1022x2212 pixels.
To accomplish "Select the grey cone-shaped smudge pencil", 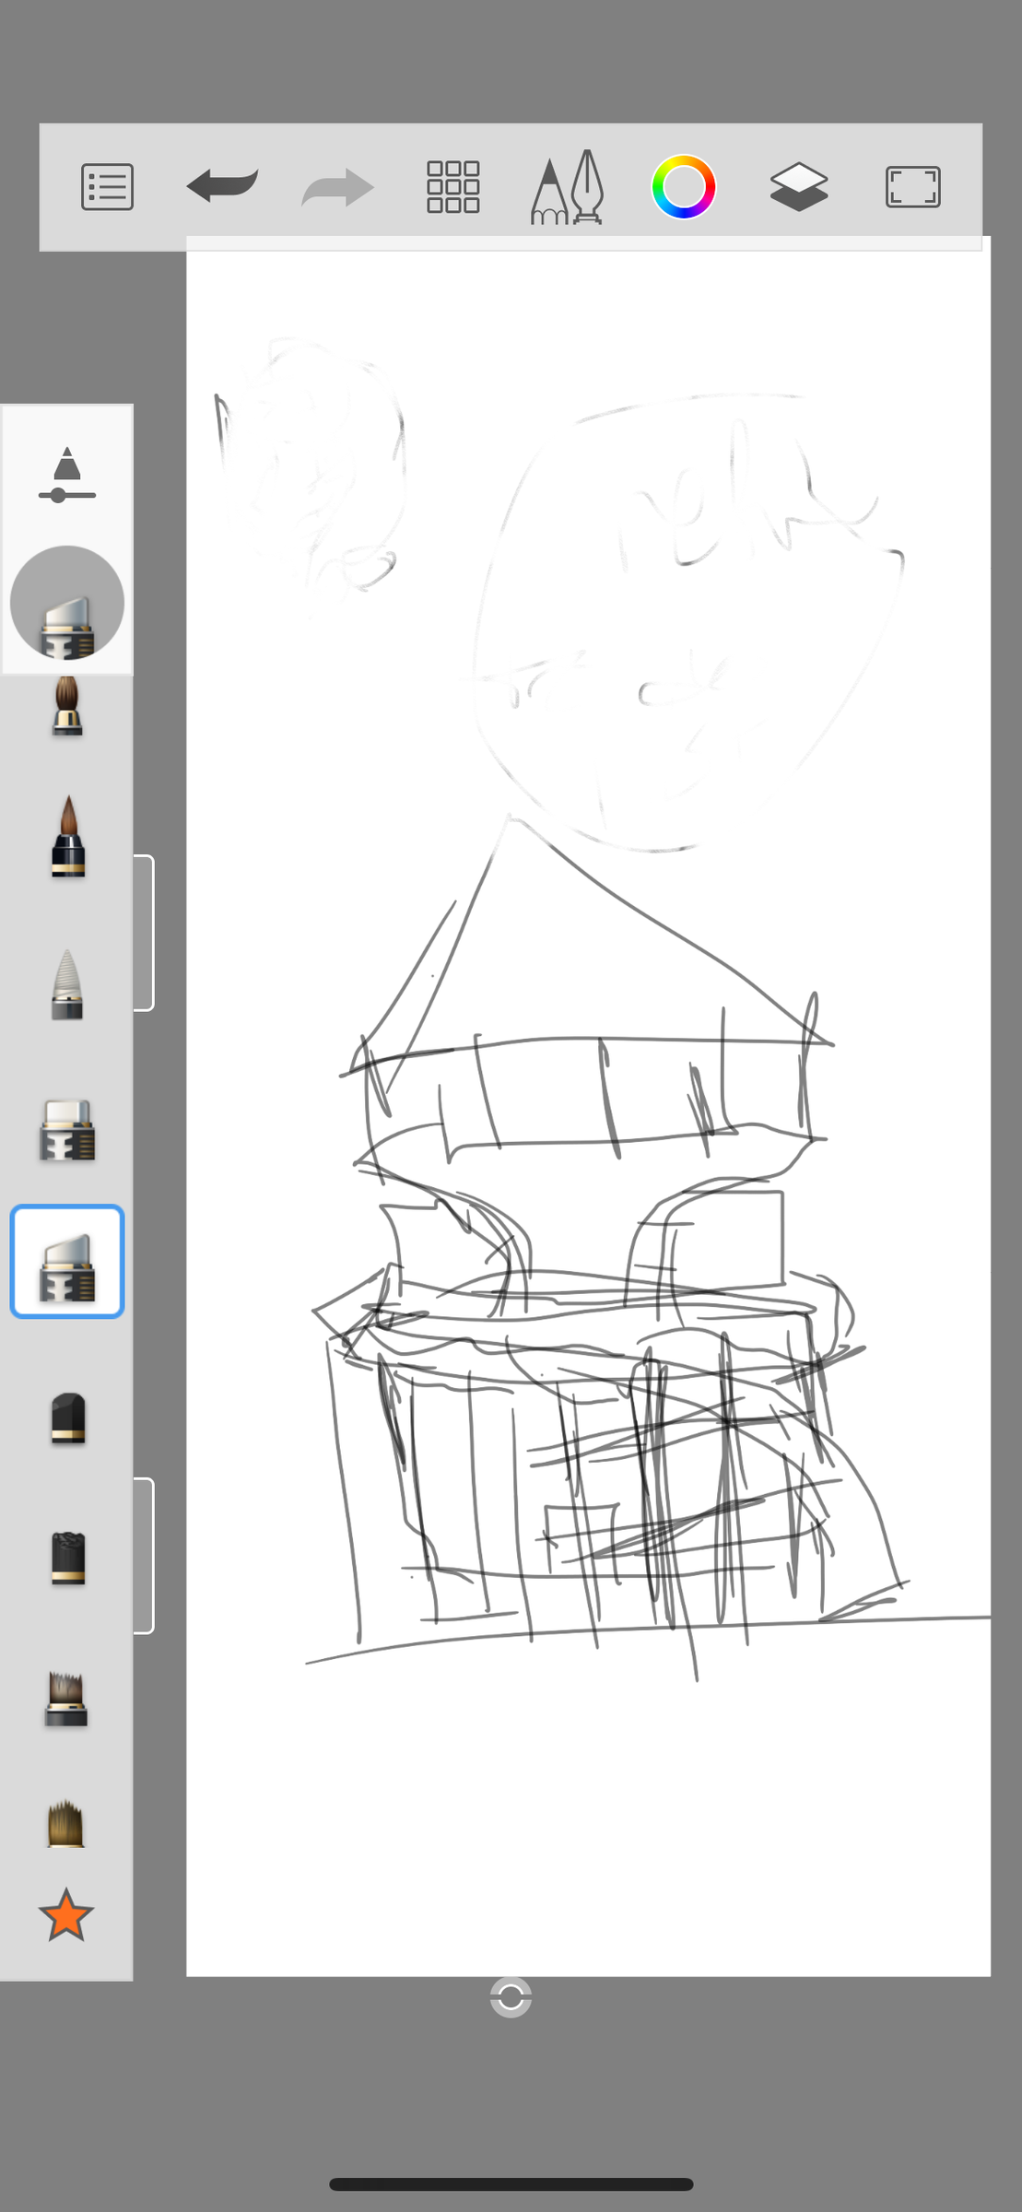I will (x=67, y=984).
